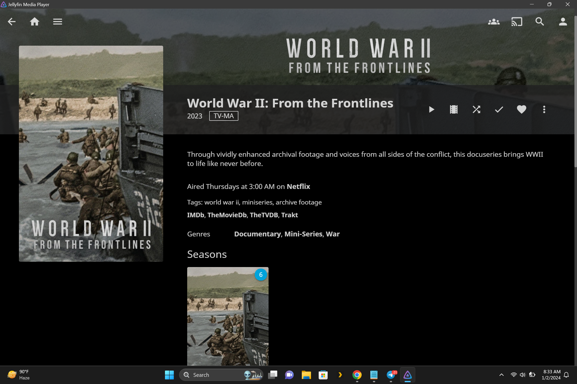The image size is (577, 384).
Task: Open the search magnifier icon
Action: (540, 22)
